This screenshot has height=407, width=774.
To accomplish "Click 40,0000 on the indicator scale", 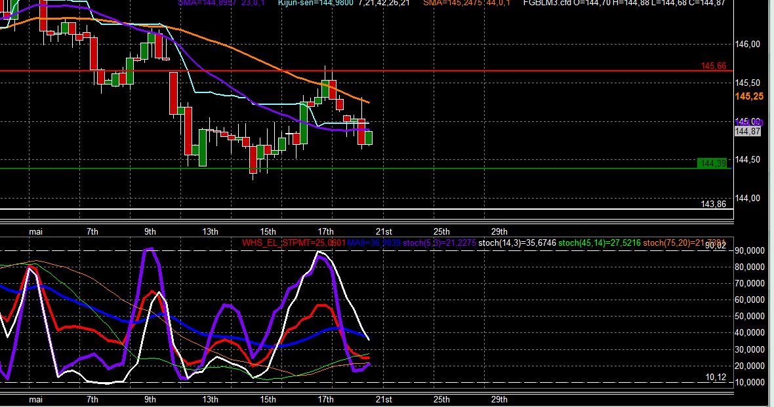I will pyautogui.click(x=750, y=333).
